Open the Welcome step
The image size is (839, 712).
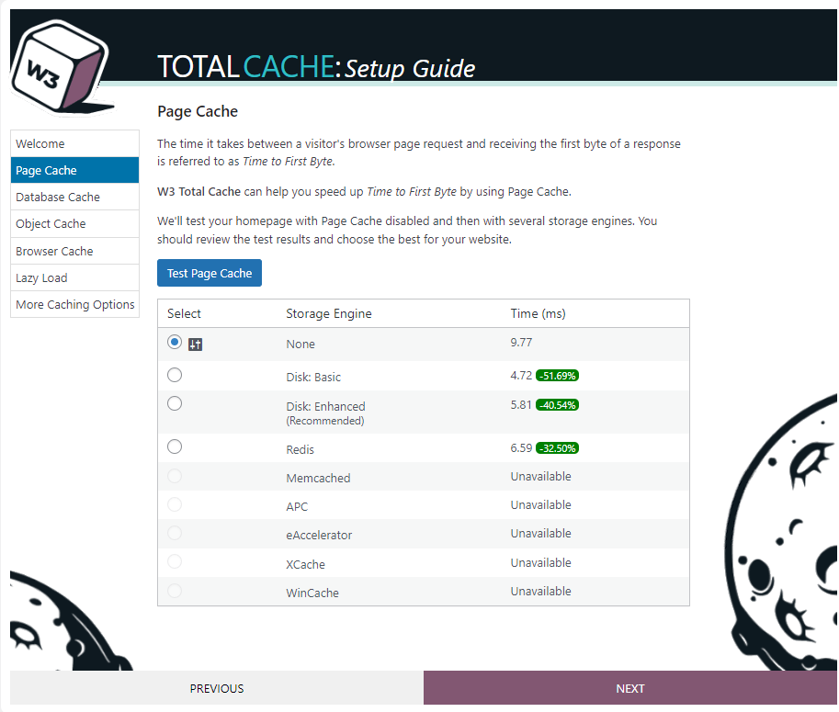tap(75, 143)
